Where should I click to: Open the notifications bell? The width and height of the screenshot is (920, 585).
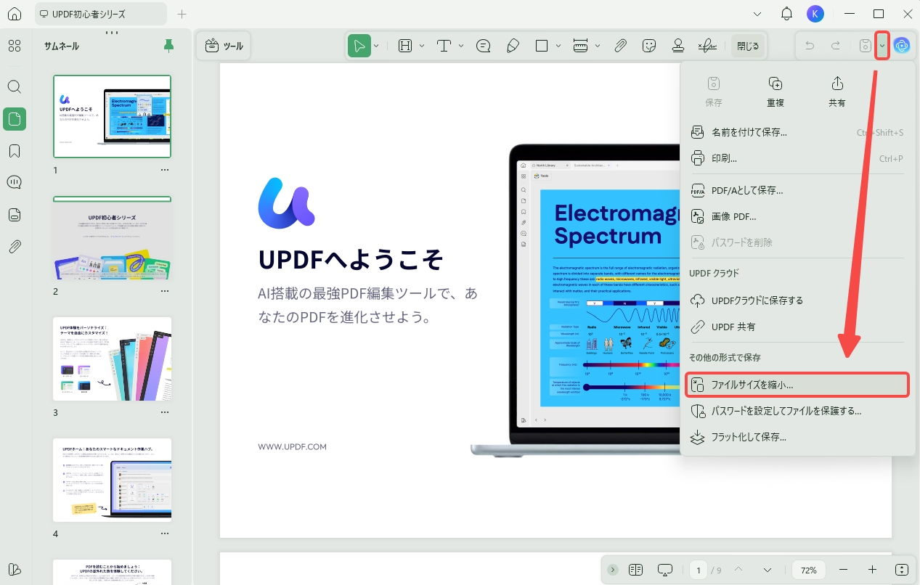[786, 14]
